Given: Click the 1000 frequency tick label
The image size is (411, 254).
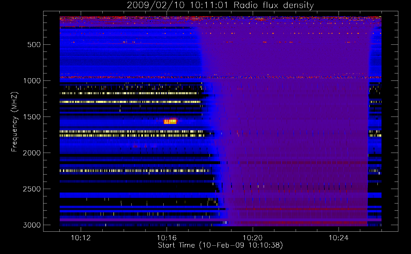Looking at the screenshot, I should pyautogui.click(x=32, y=81).
